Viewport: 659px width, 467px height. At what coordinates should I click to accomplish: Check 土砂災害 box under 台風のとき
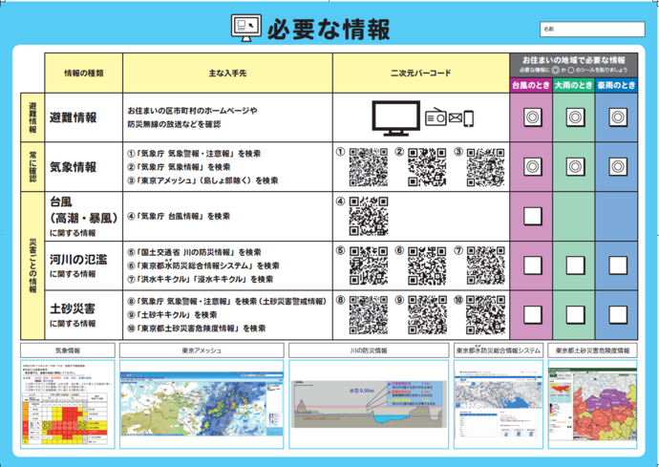click(x=533, y=315)
